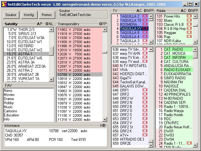Select satellite 13.0°E HOTBIRD

(x=26, y=46)
